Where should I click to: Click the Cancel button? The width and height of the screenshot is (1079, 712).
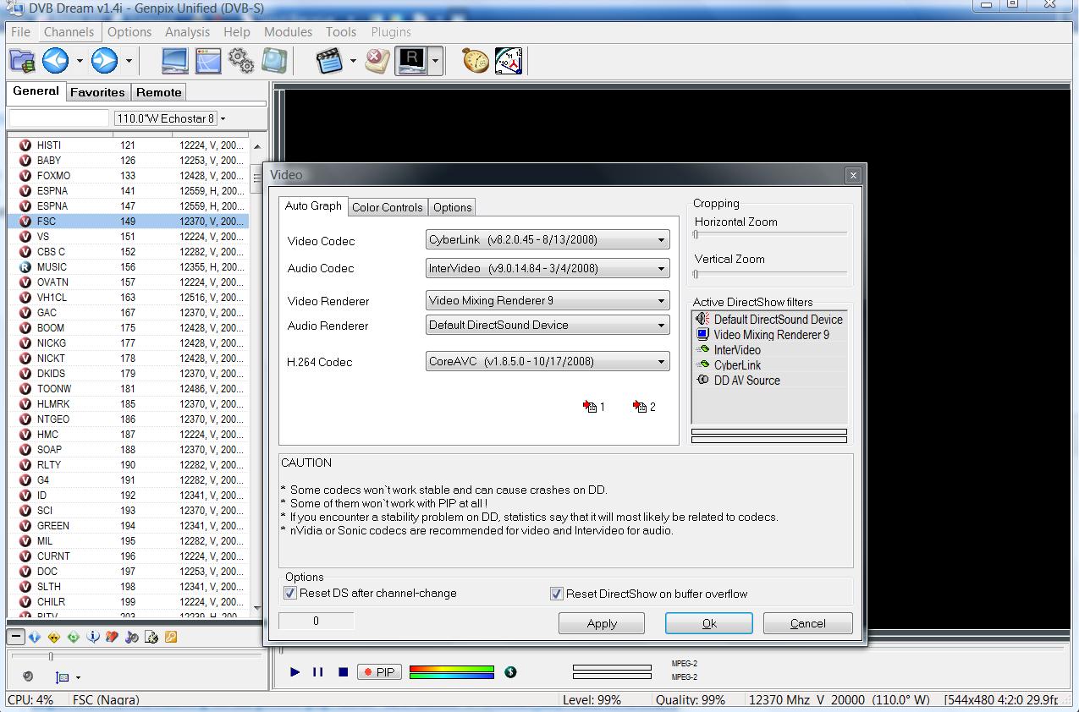point(807,623)
